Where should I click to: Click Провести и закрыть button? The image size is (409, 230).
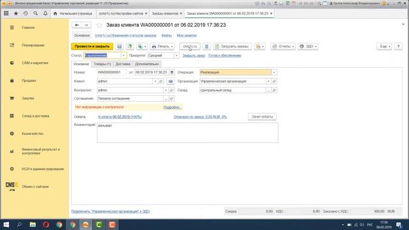point(92,47)
